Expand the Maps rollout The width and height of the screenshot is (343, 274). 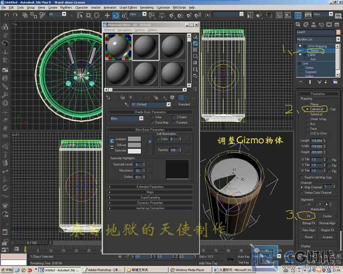150,192
